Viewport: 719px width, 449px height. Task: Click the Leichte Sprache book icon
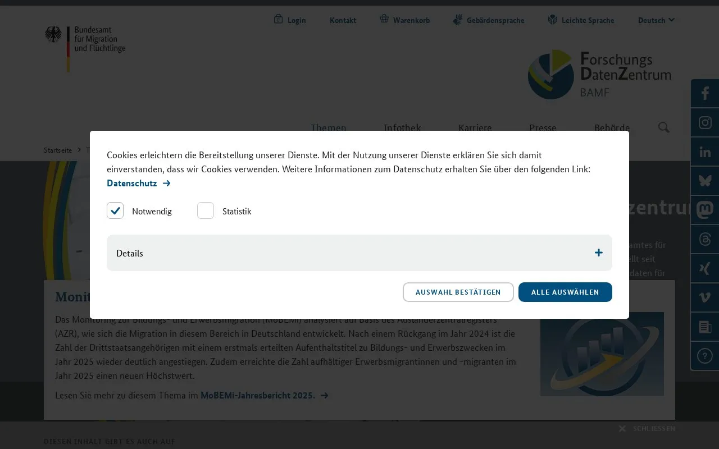click(x=553, y=20)
